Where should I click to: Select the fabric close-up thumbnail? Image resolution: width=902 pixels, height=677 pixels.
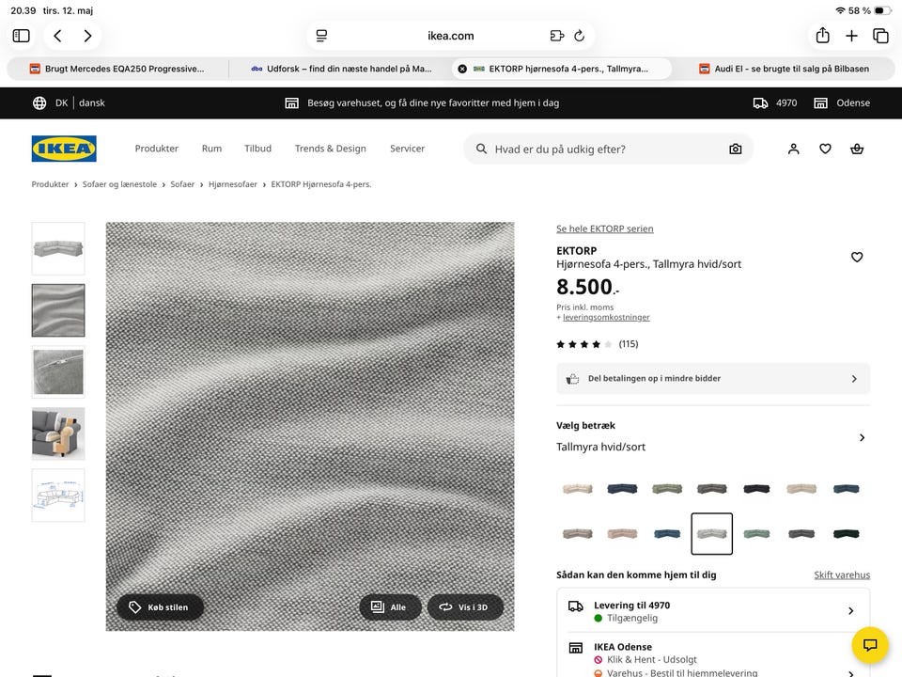pos(58,310)
